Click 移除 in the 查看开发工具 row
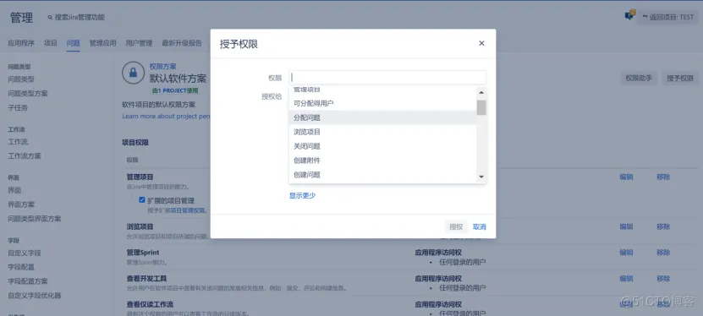 point(663,279)
